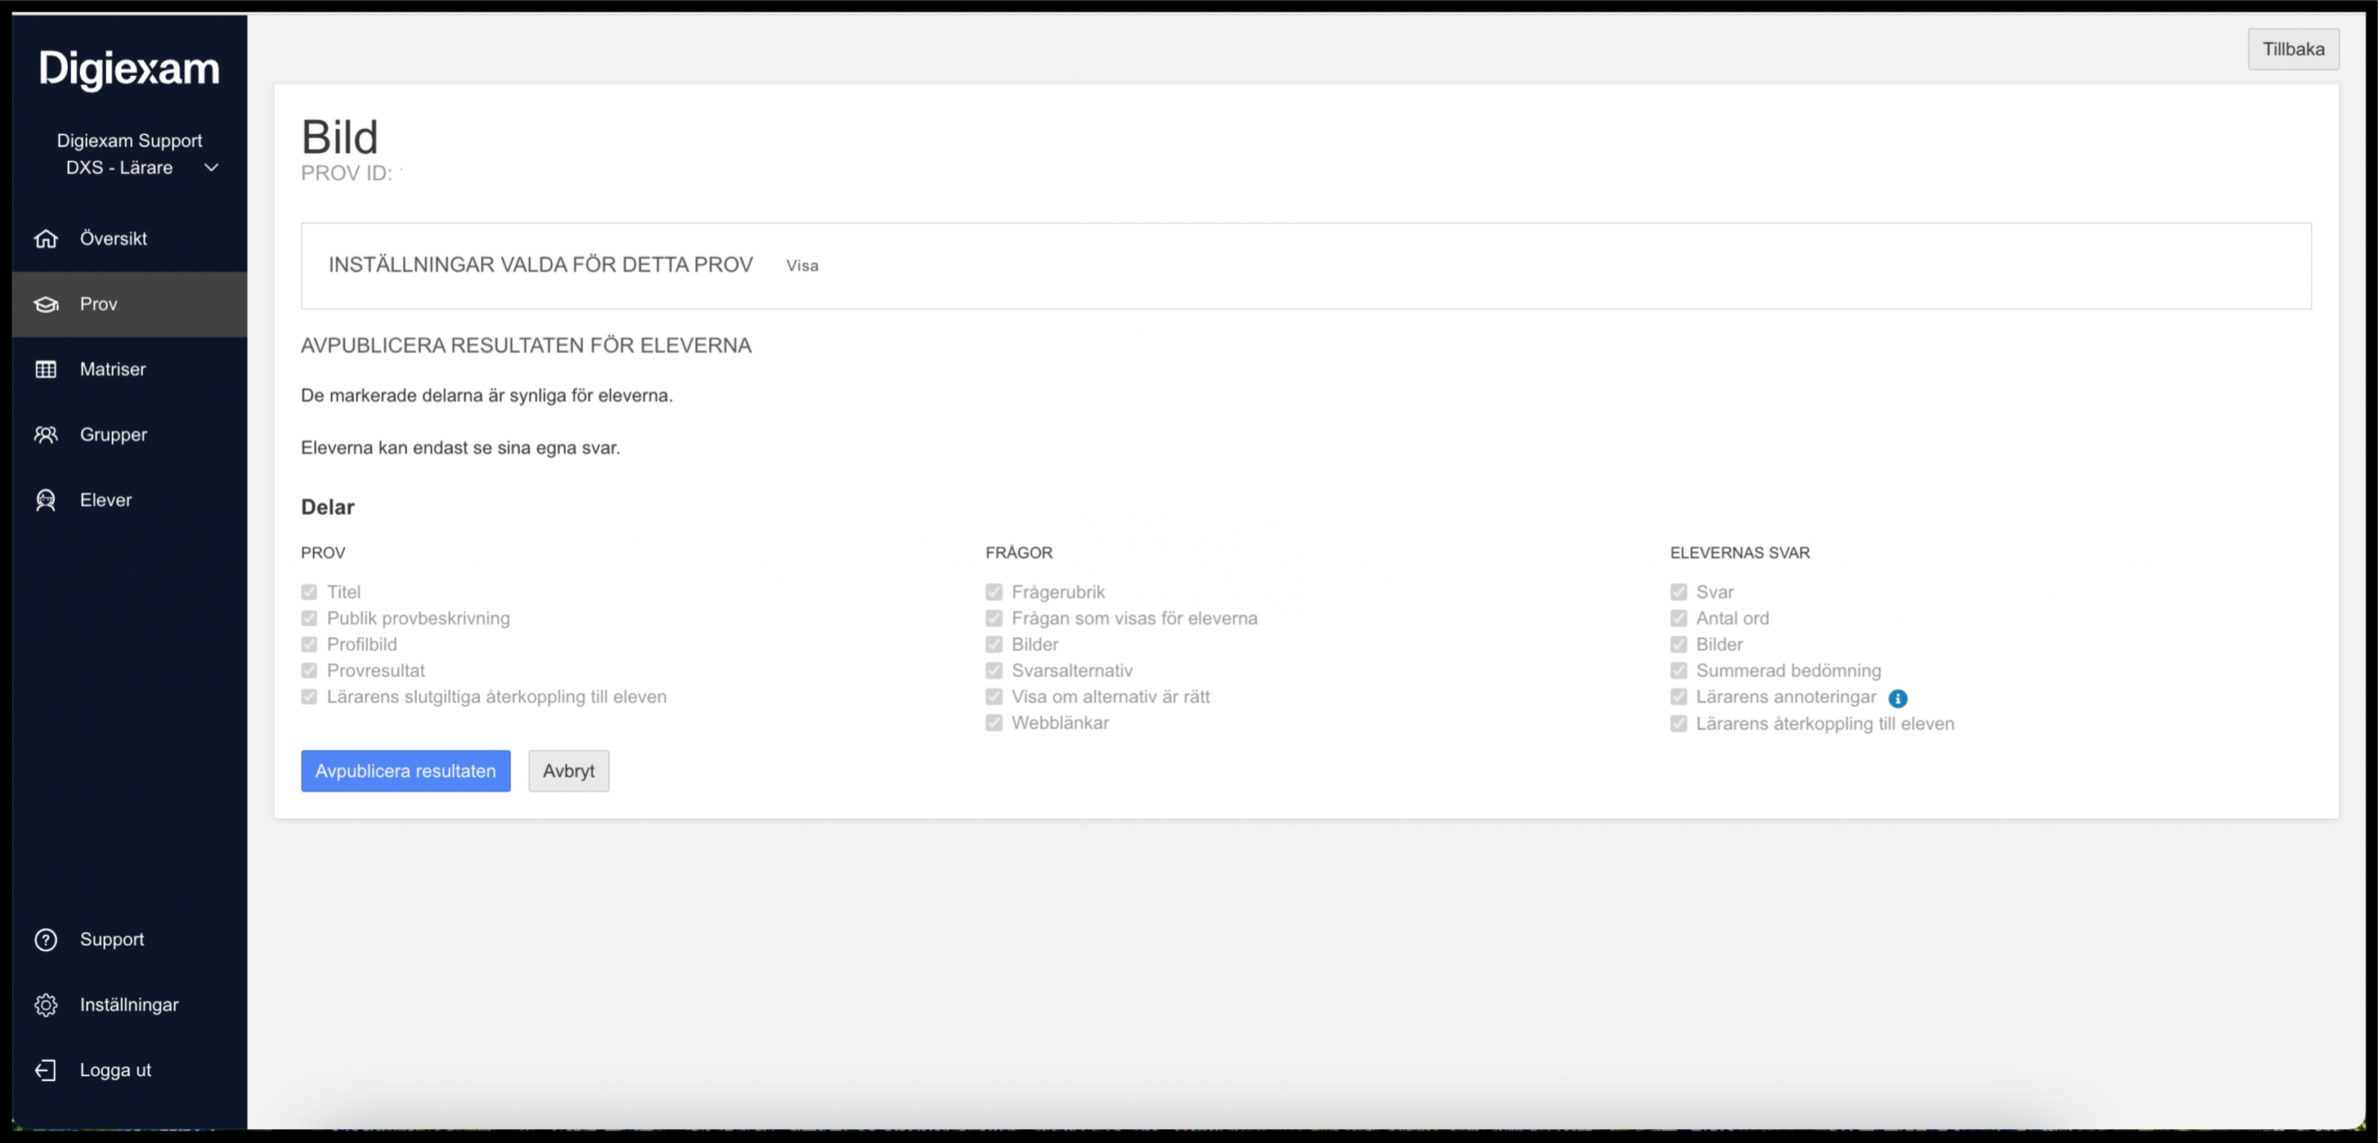Toggle the Svar checkbox
Viewport: 2378px width, 1143px height.
(x=1679, y=593)
